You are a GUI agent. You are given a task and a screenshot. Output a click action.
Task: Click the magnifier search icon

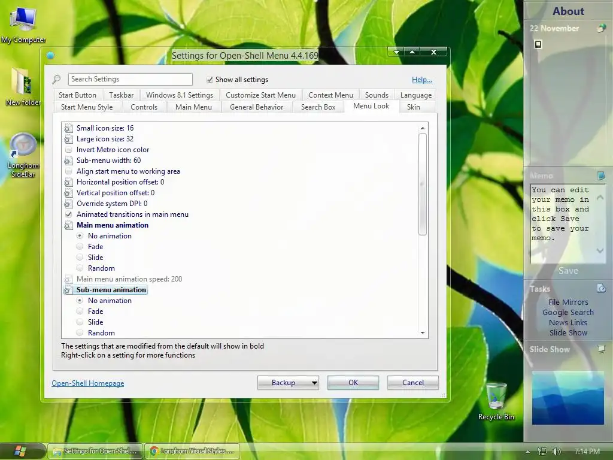tap(56, 80)
